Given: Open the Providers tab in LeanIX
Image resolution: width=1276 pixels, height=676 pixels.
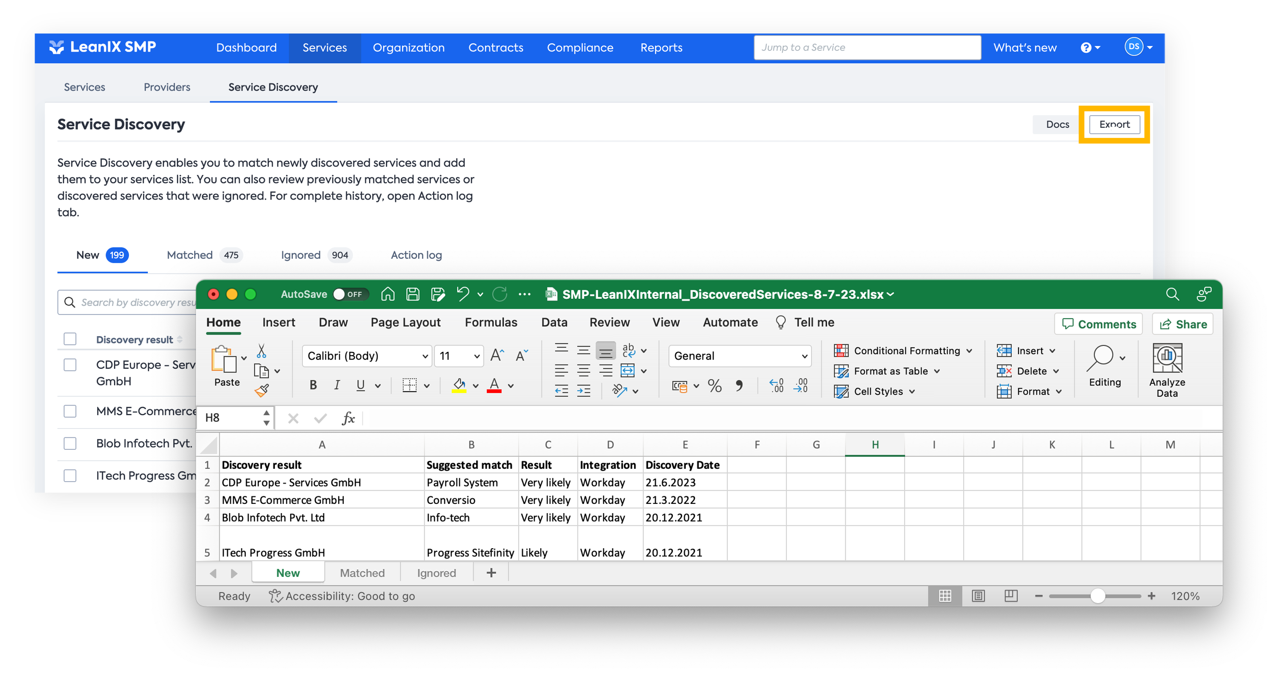Looking at the screenshot, I should pyautogui.click(x=167, y=87).
